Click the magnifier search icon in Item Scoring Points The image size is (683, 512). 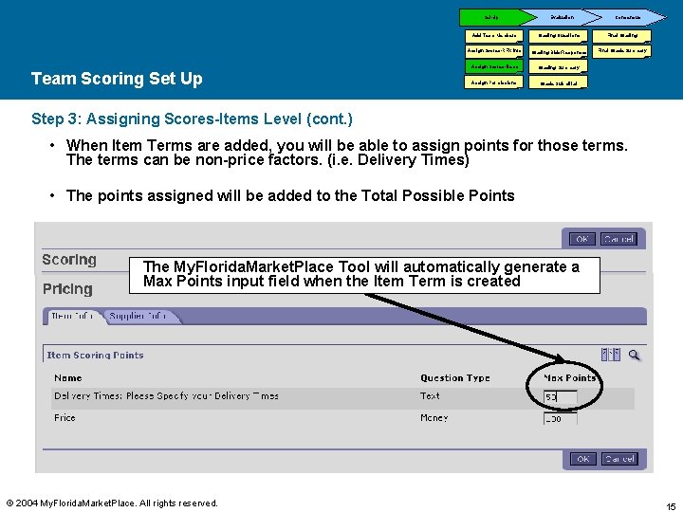click(x=635, y=355)
